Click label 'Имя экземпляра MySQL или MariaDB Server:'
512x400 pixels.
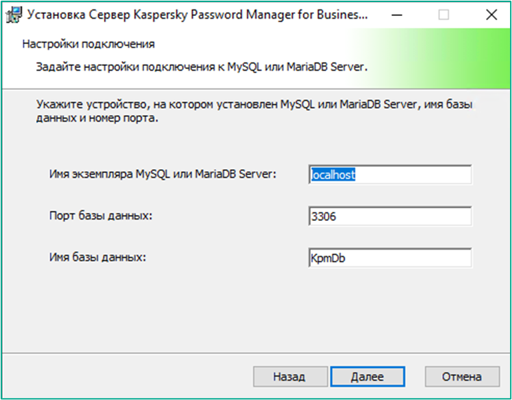[x=163, y=174]
